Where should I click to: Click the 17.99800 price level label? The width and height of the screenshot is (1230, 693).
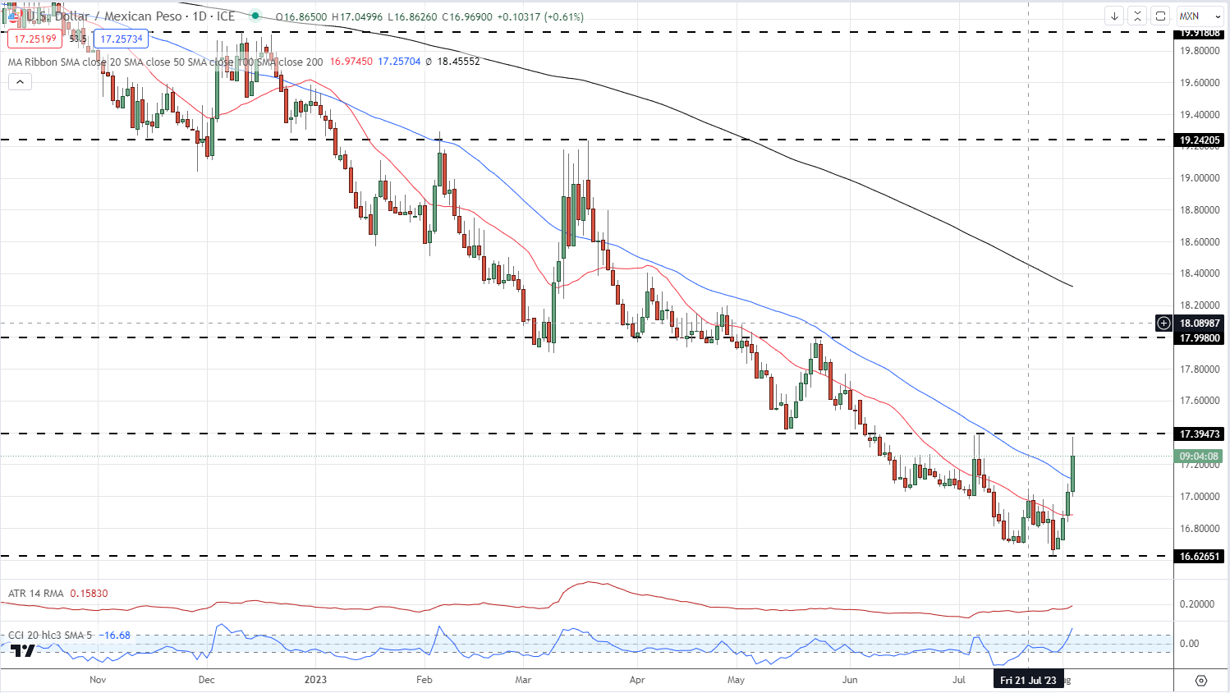tap(1200, 337)
